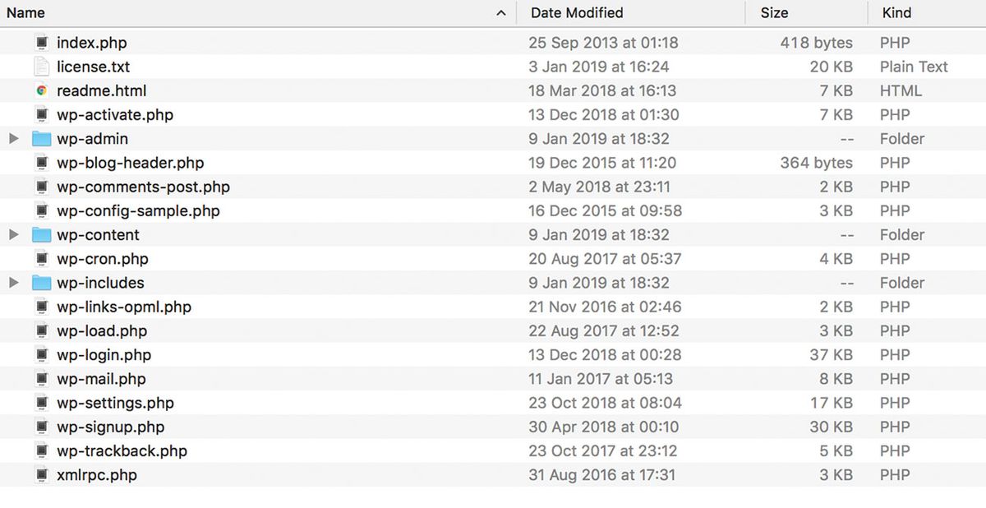The image size is (986, 508).
Task: Click the wp-admin folder icon
Action: pyautogui.click(x=42, y=139)
